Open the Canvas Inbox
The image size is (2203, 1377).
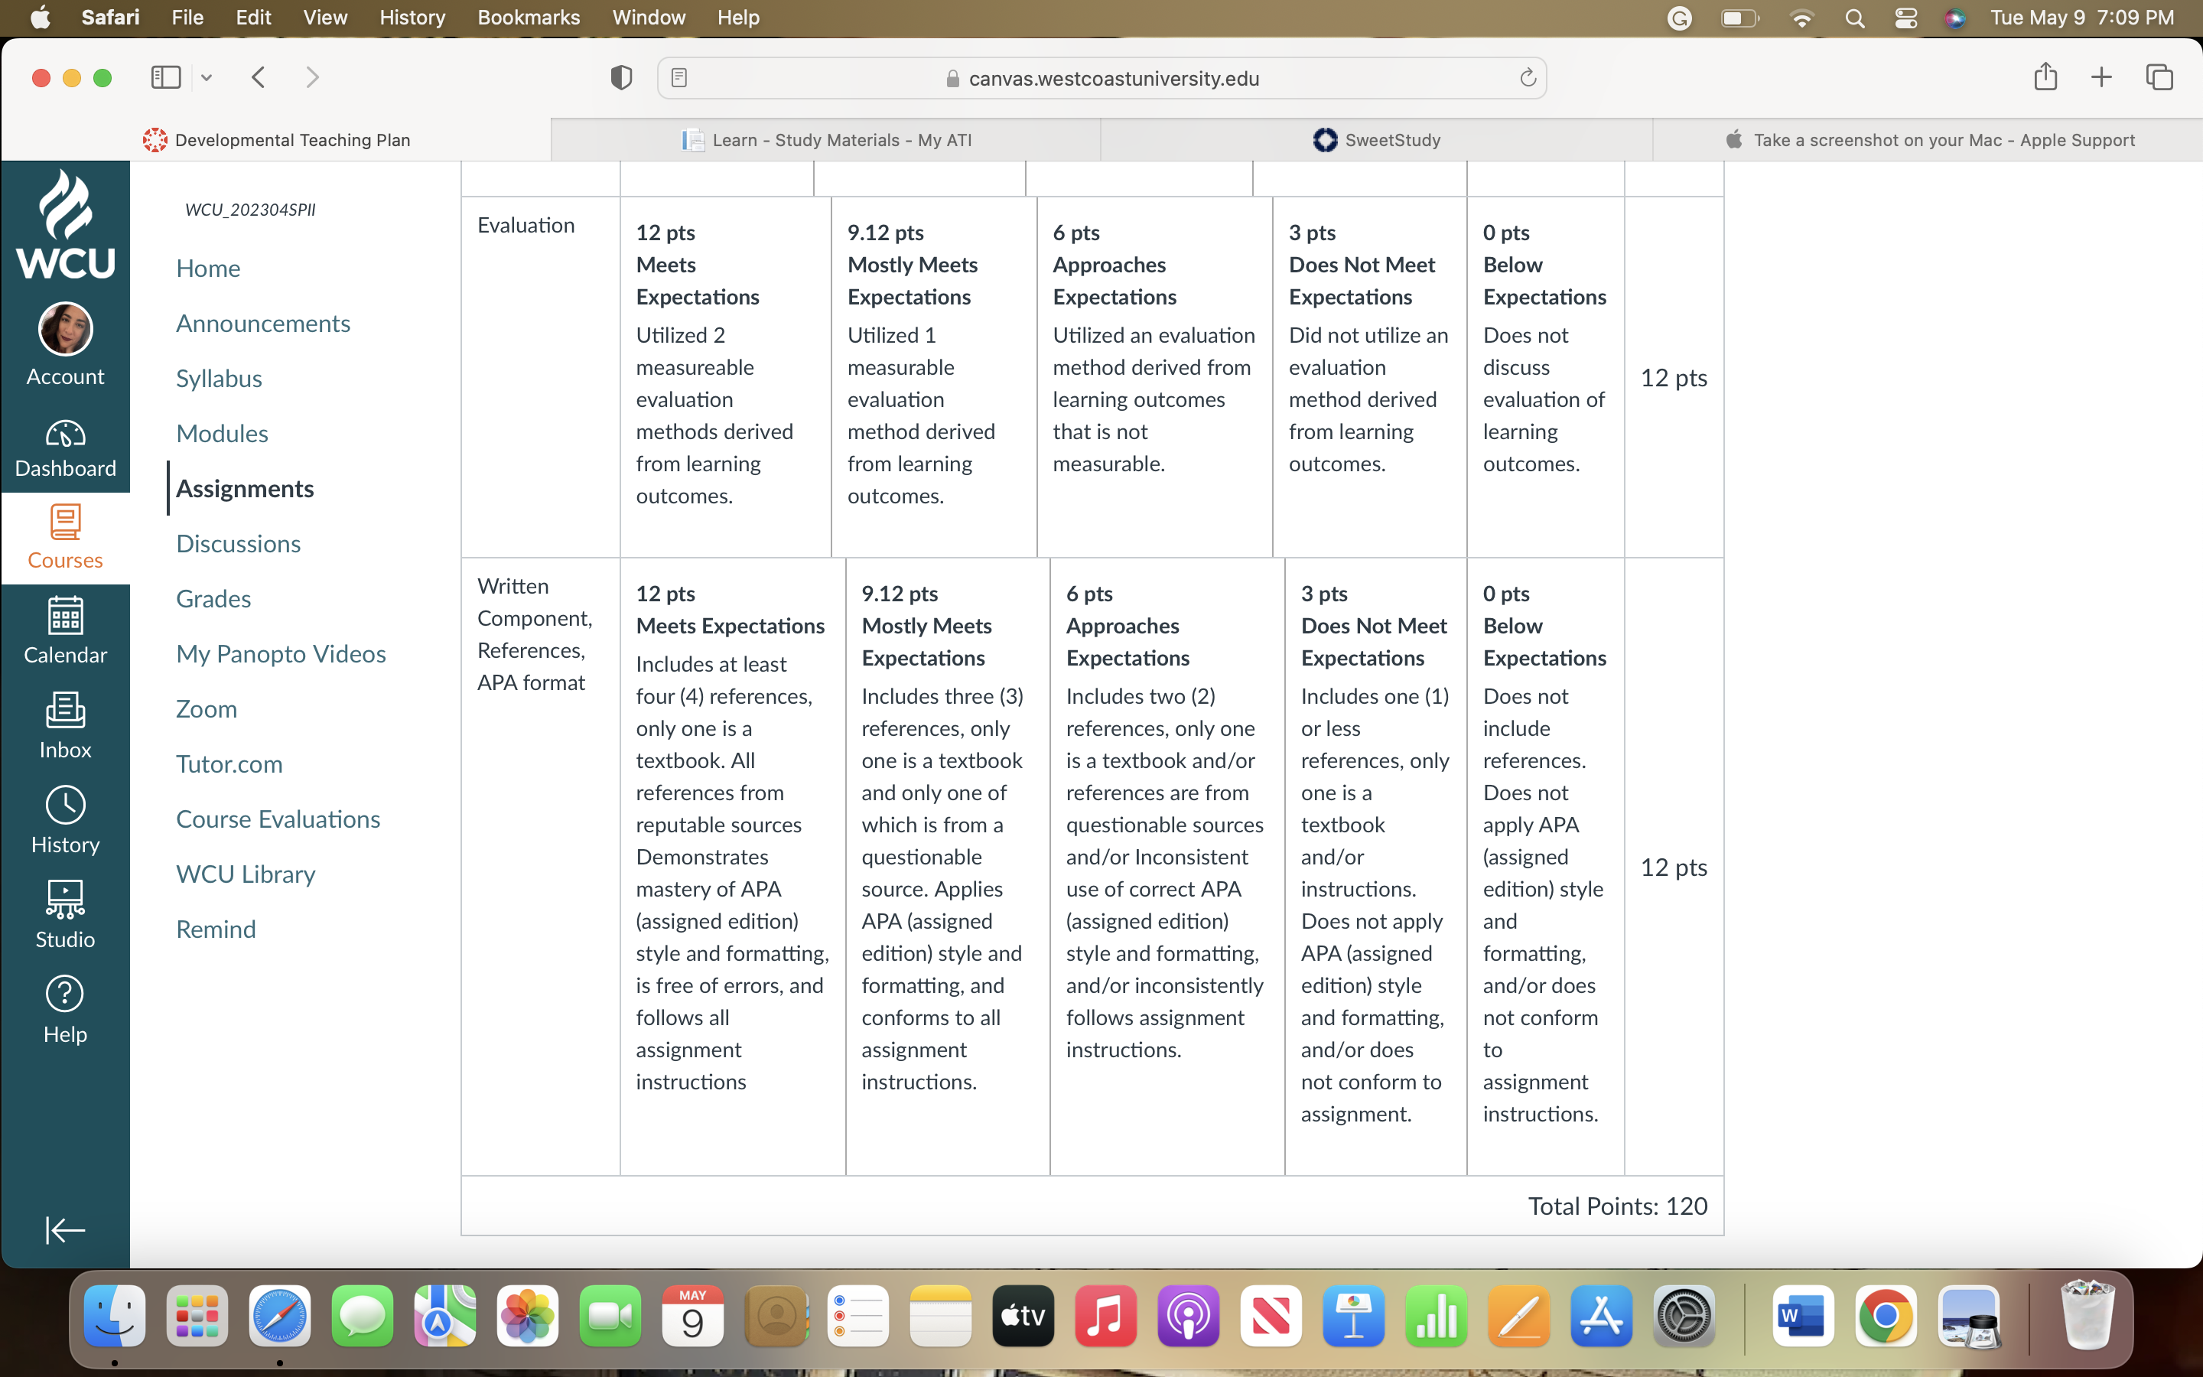66,725
